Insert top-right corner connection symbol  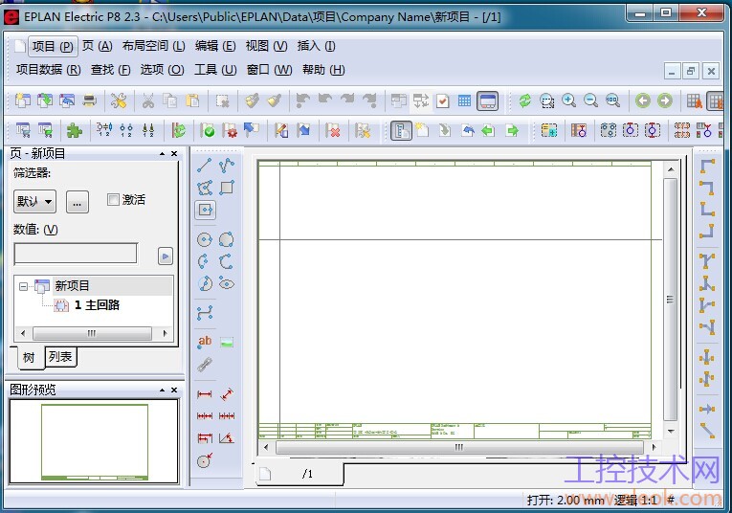[x=707, y=189]
